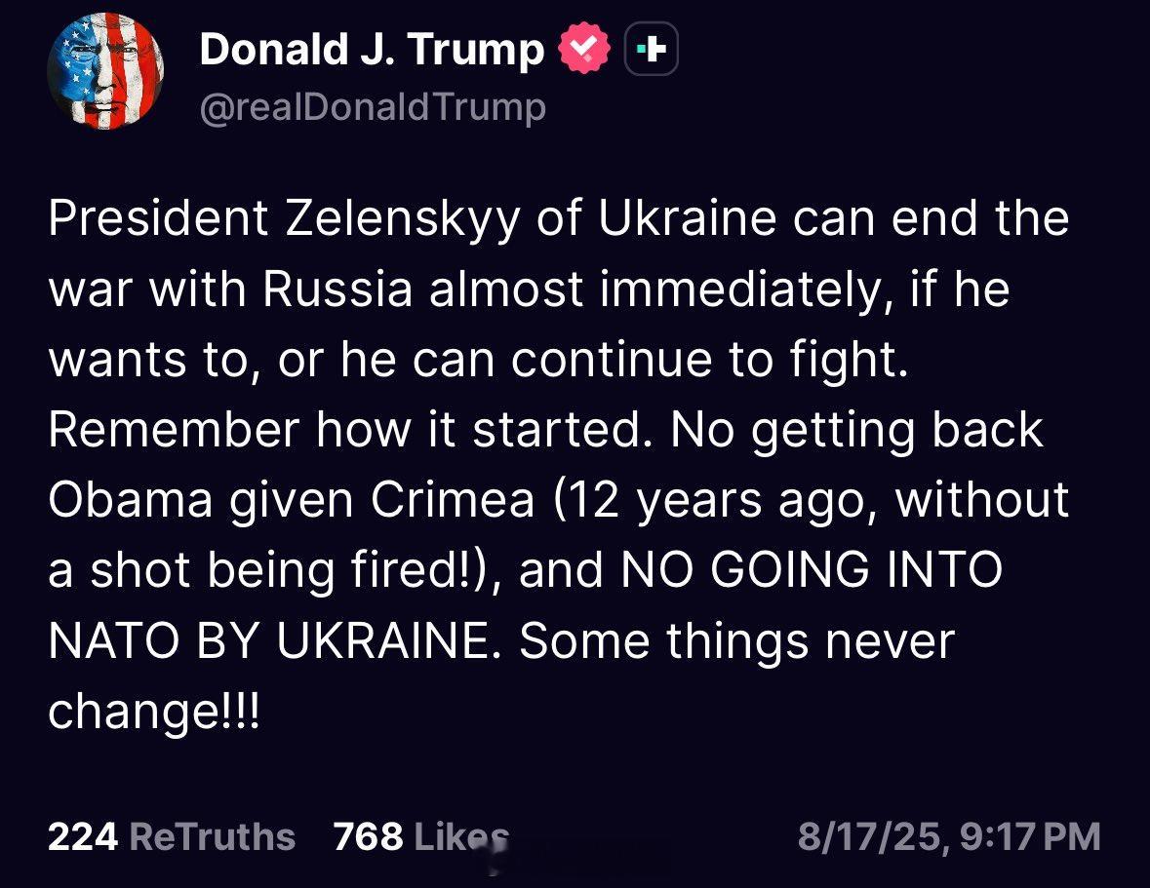
Task: Click the @realDonaldTrump handle
Action: [x=373, y=107]
